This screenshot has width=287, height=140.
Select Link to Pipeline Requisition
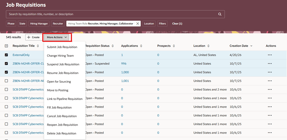pos(65,99)
